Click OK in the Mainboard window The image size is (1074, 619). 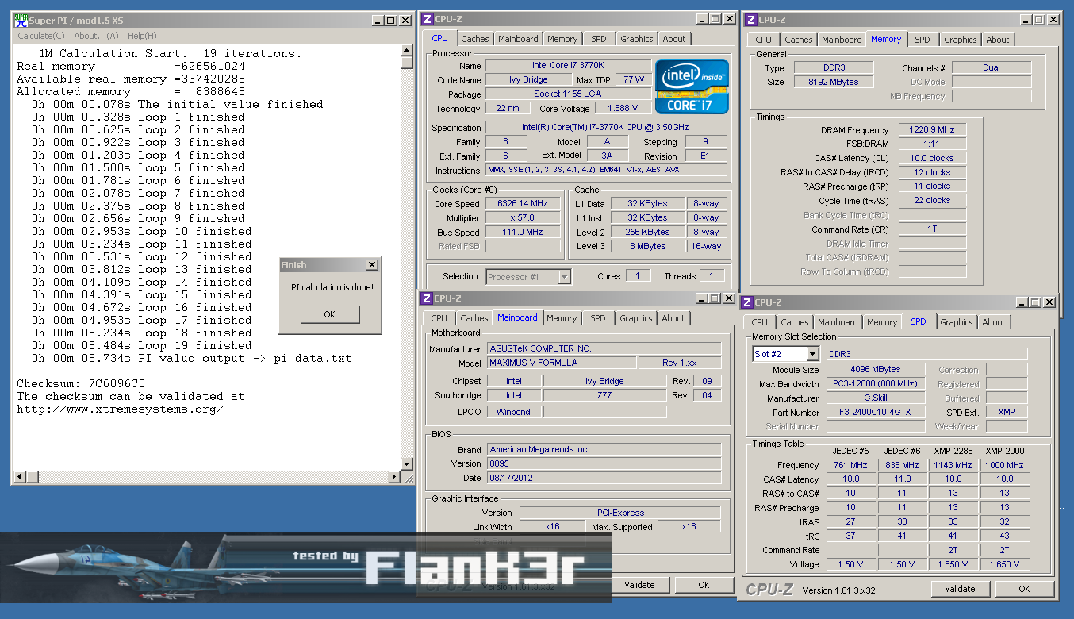[x=704, y=585]
